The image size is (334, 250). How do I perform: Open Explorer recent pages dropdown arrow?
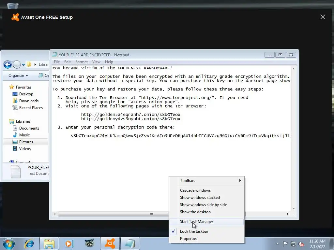pyautogui.click(x=23, y=65)
